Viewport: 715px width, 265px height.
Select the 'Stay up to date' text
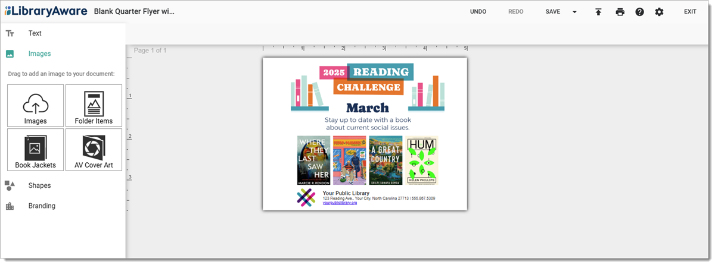[x=367, y=124]
